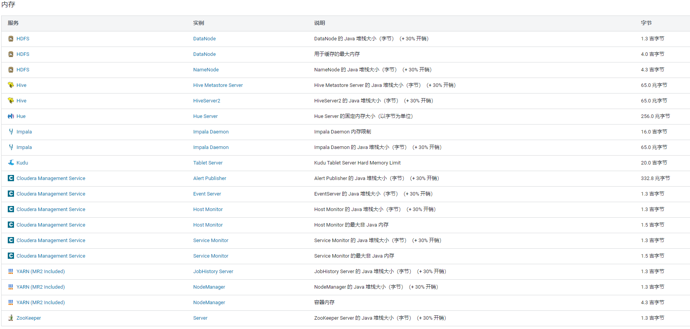
Task: Click the YARN icon in the JobHistory Server row
Action: (x=11, y=272)
